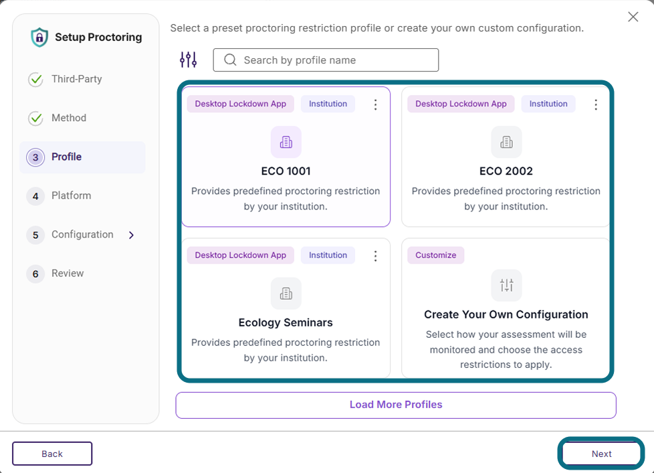Screen dimensions: 654x473
Task: Click the Create Your Own Configuration sliders icon
Action: [x=506, y=285]
